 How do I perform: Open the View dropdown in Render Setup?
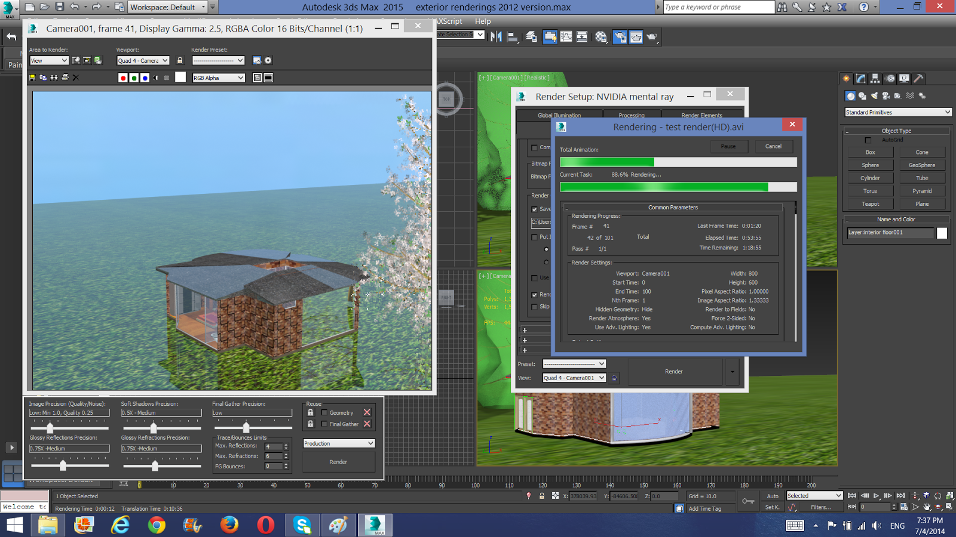point(574,378)
